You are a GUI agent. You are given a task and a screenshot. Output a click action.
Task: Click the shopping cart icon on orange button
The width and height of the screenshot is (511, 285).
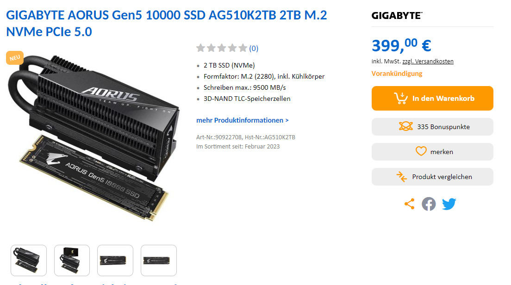[401, 98]
